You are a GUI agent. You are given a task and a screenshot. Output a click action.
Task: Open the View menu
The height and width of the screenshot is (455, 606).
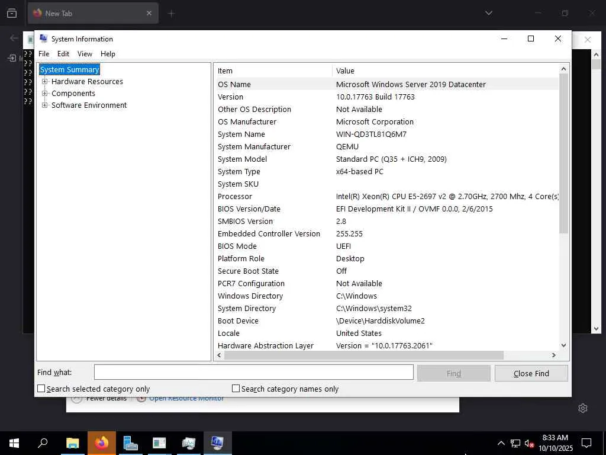85,54
